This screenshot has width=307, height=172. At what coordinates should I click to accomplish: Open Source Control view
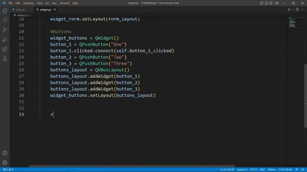pyautogui.click(x=5, y=30)
